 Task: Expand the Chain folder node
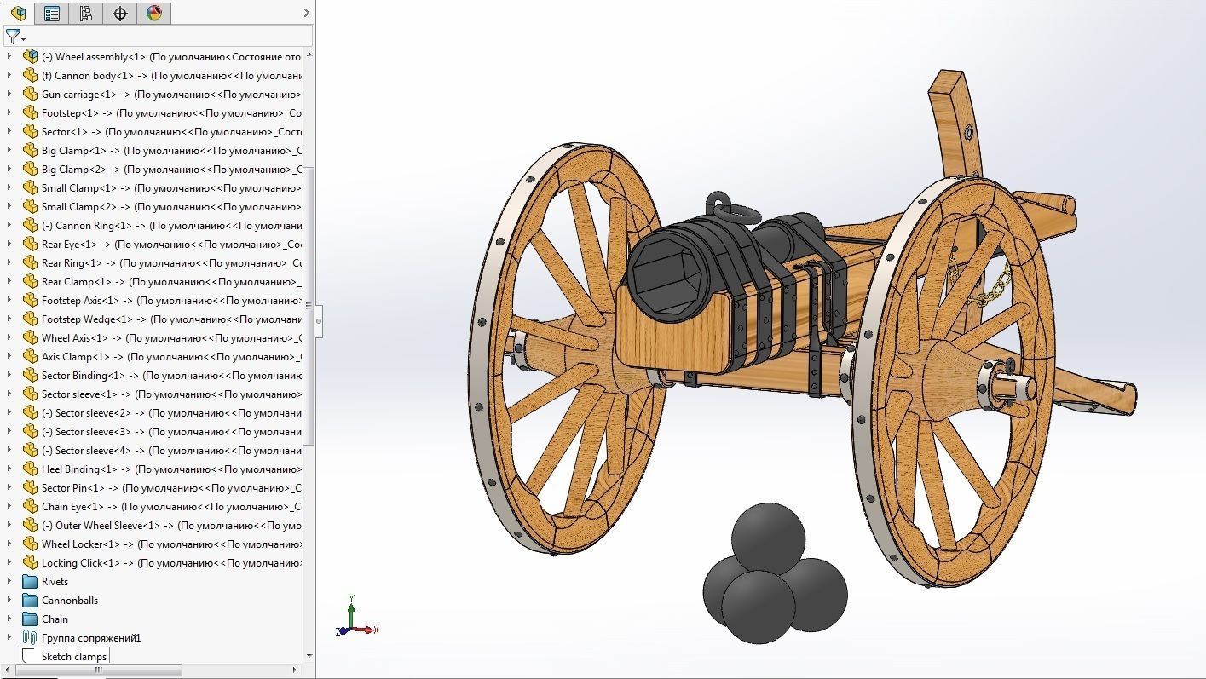pos(9,619)
